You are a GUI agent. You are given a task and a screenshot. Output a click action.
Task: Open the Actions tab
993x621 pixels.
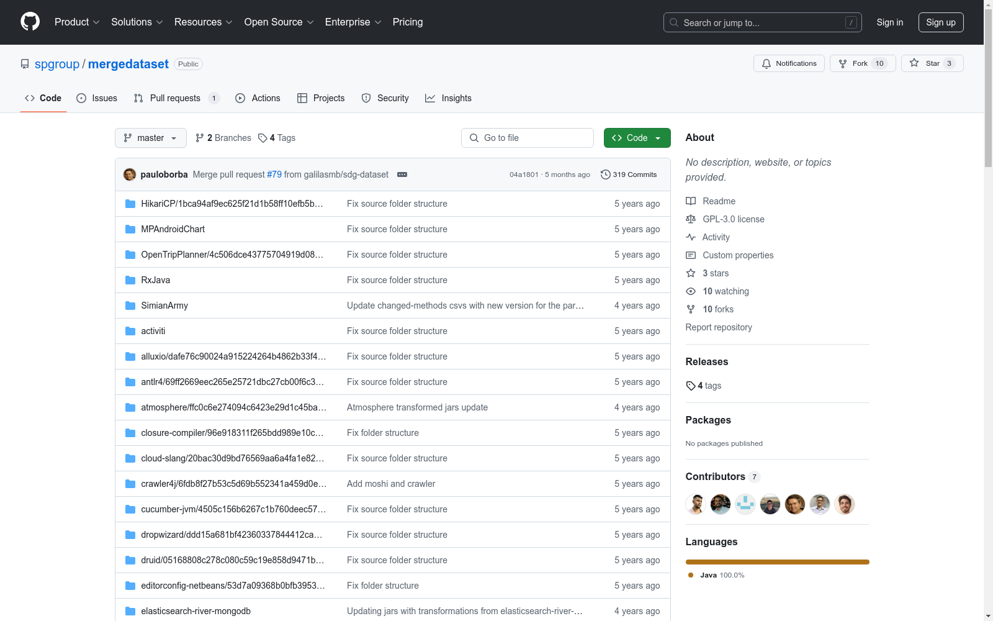coord(258,98)
